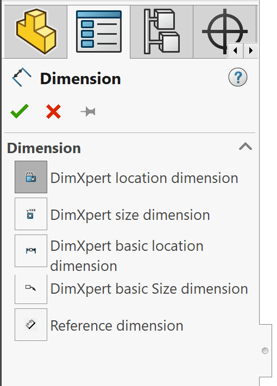Collapse the Dimension section chevron

coord(245,147)
